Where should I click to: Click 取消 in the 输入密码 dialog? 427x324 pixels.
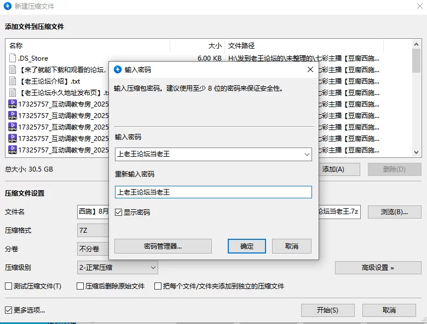(292, 246)
